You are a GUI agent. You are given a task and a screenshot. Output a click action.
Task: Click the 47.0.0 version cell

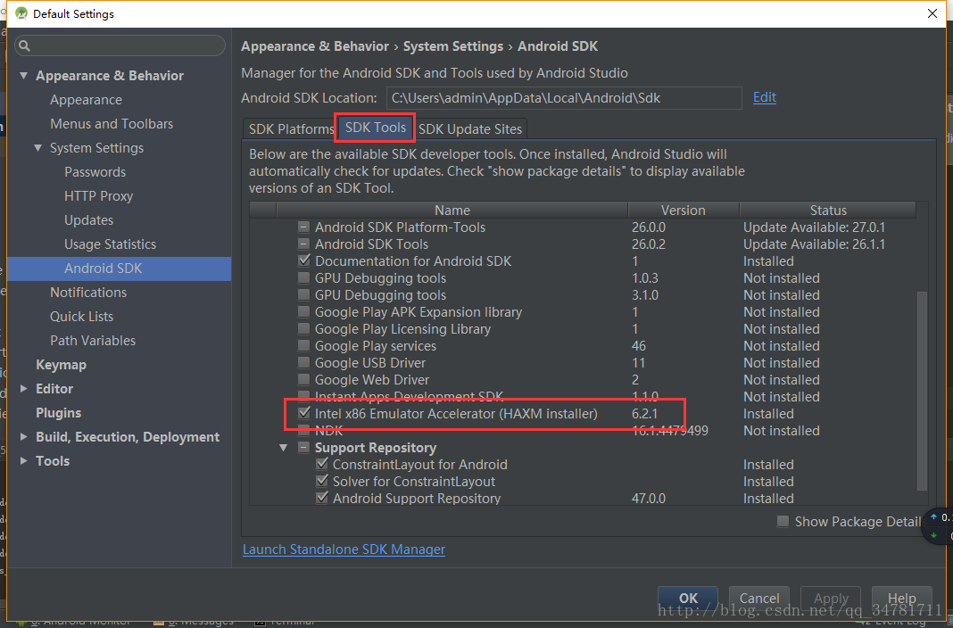[x=648, y=499]
